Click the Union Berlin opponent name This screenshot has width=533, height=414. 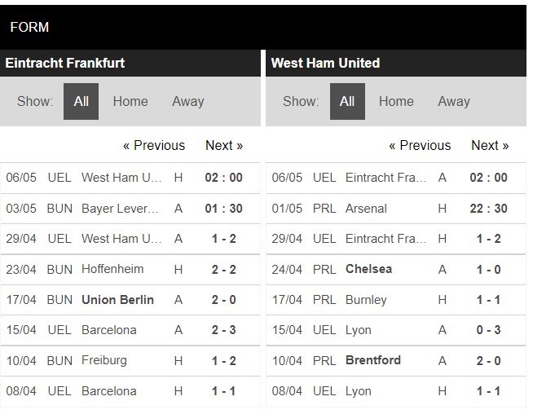click(117, 300)
